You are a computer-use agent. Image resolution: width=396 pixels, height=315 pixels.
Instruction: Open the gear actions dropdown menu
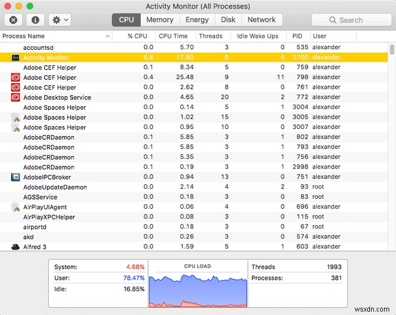click(x=59, y=20)
